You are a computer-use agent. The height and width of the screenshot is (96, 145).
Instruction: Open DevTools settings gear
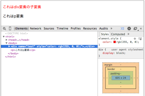(x=129, y=28)
